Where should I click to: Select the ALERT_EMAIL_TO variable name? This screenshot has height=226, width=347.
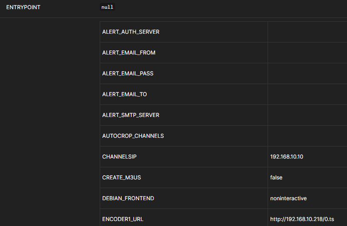coord(124,94)
